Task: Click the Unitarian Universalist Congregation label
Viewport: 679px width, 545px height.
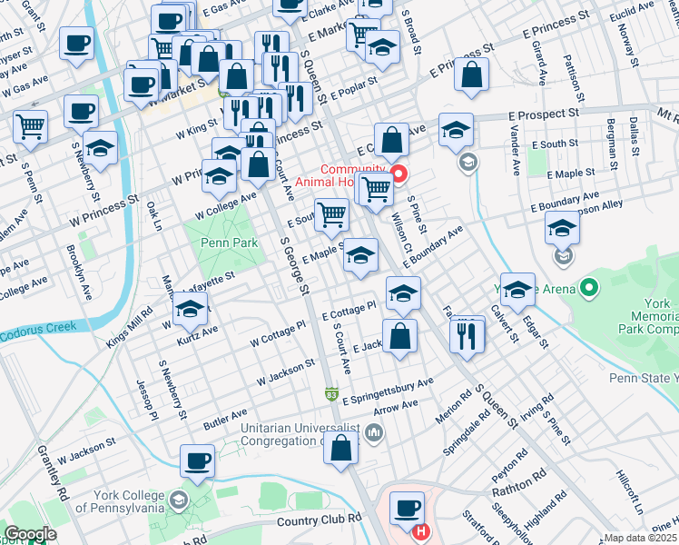Action: click(300, 434)
